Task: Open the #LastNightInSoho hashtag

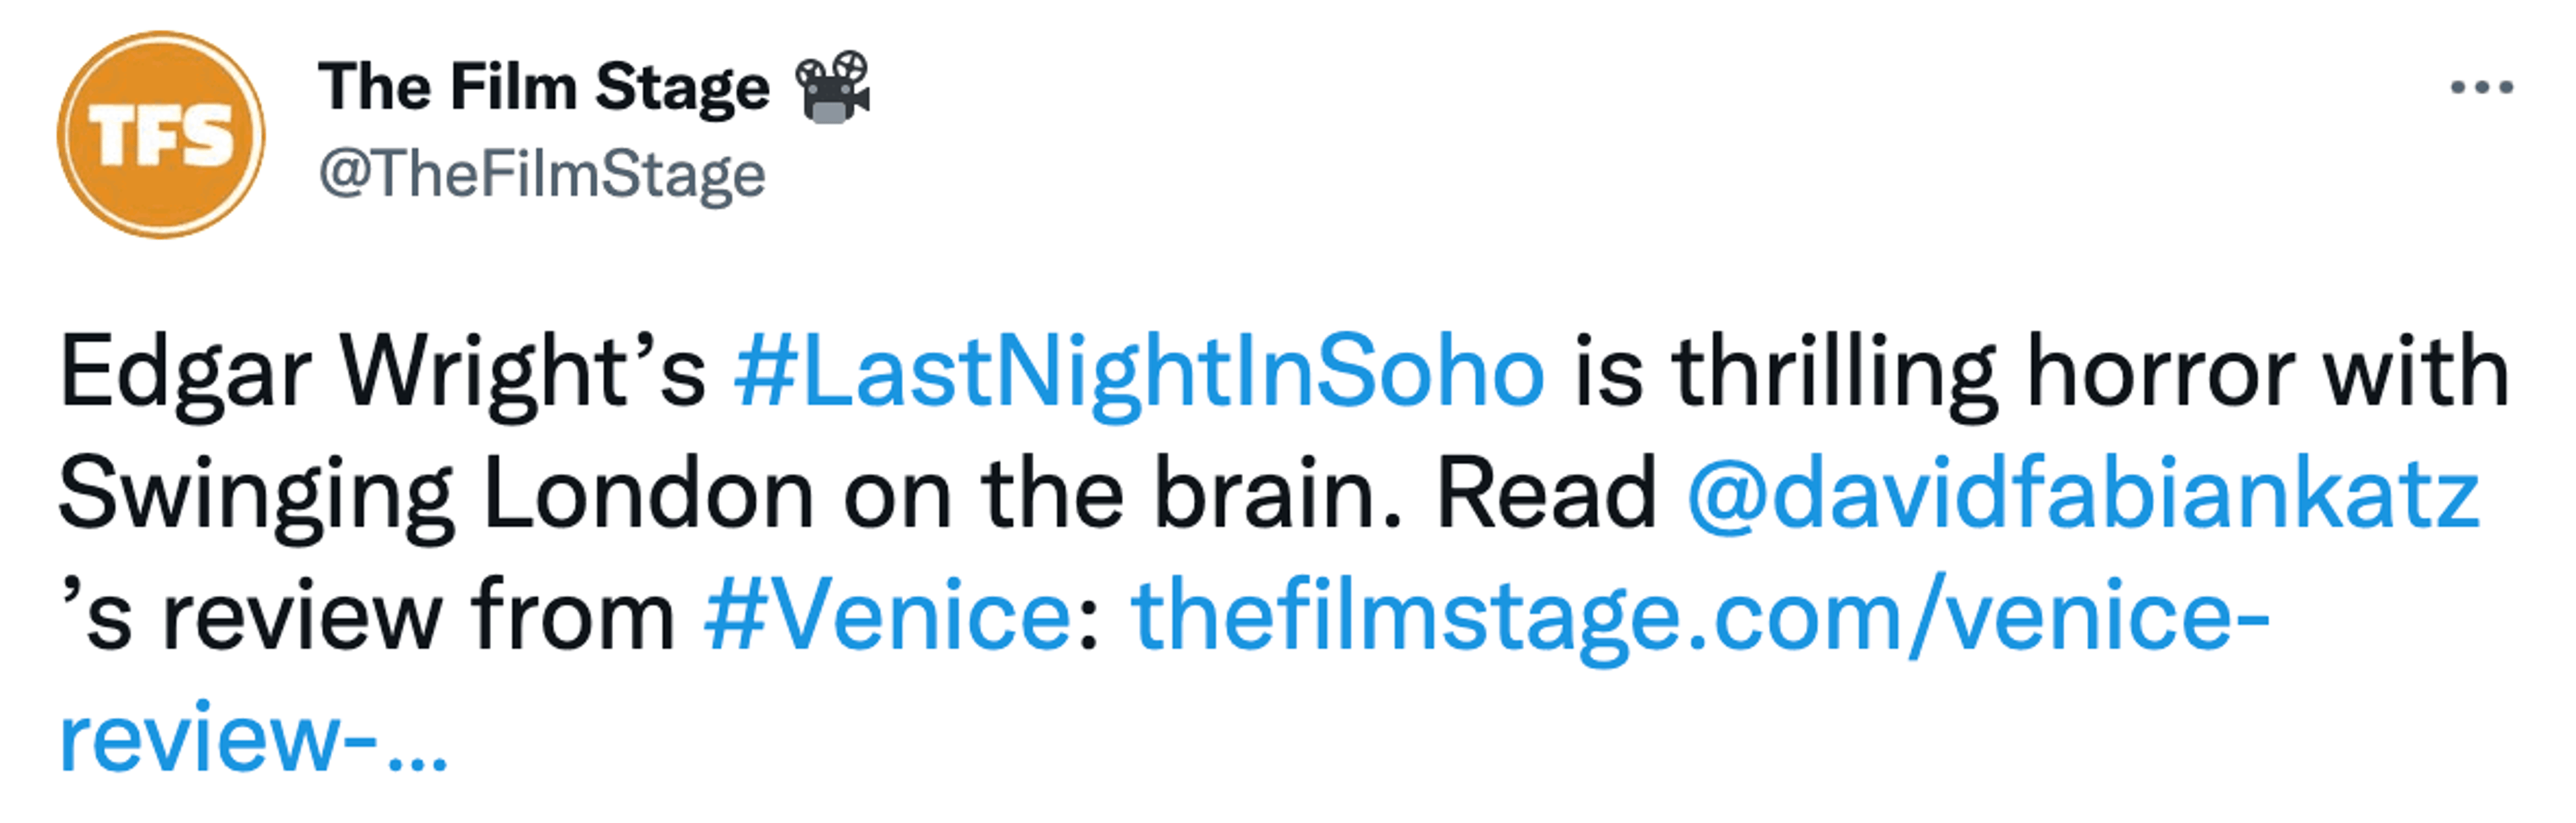Action: (1139, 373)
